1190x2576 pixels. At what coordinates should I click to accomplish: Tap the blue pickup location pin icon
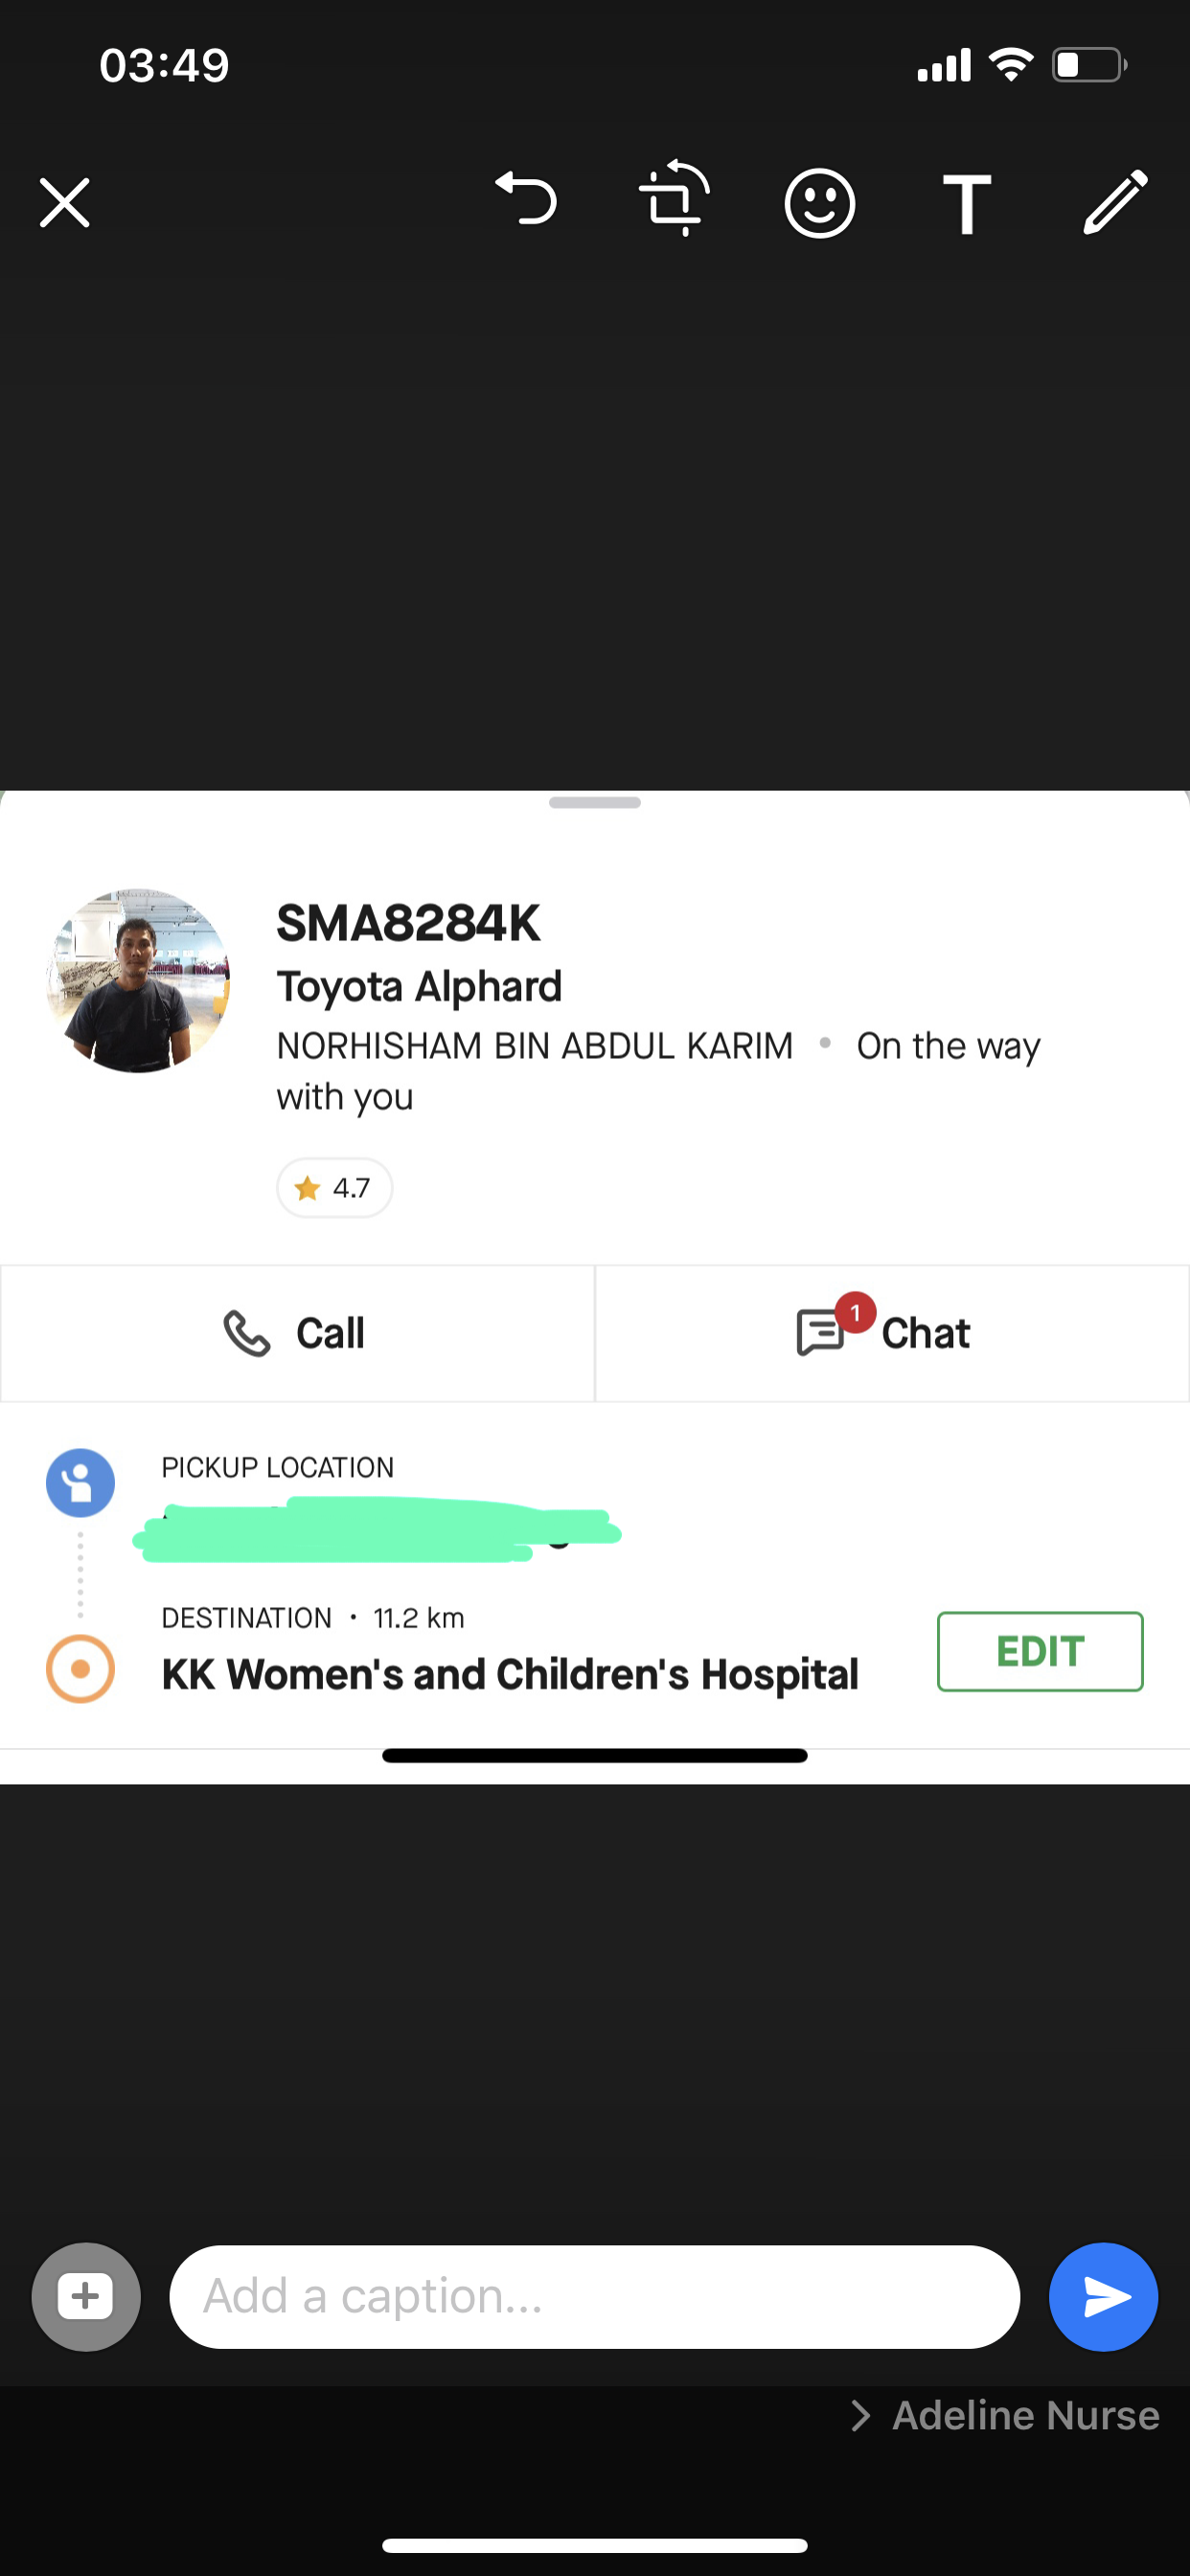coord(80,1483)
